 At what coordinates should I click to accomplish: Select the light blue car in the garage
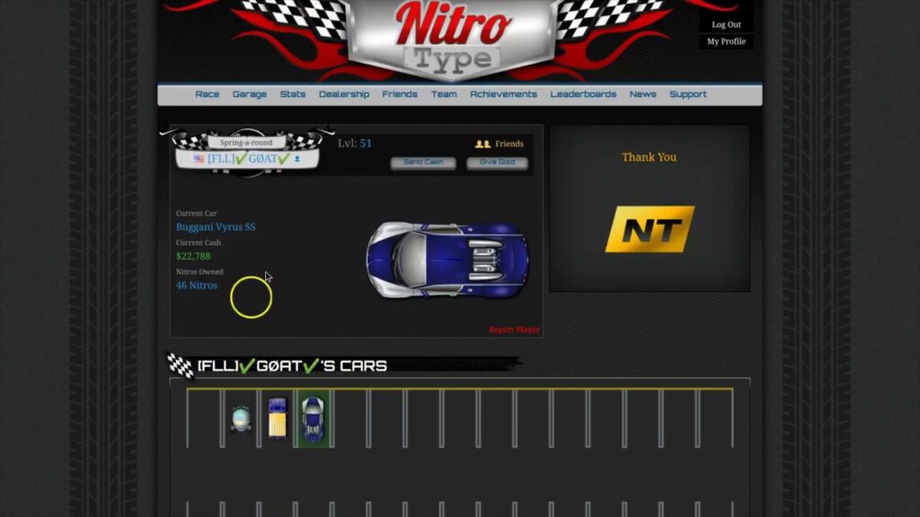pos(241,418)
